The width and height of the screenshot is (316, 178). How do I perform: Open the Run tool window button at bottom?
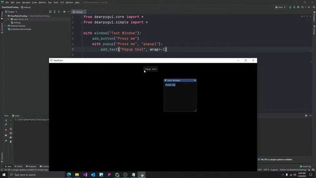point(8,167)
